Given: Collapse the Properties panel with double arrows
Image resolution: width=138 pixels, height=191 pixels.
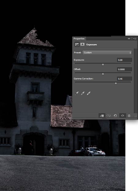Looking at the screenshot, I should 129,39.
